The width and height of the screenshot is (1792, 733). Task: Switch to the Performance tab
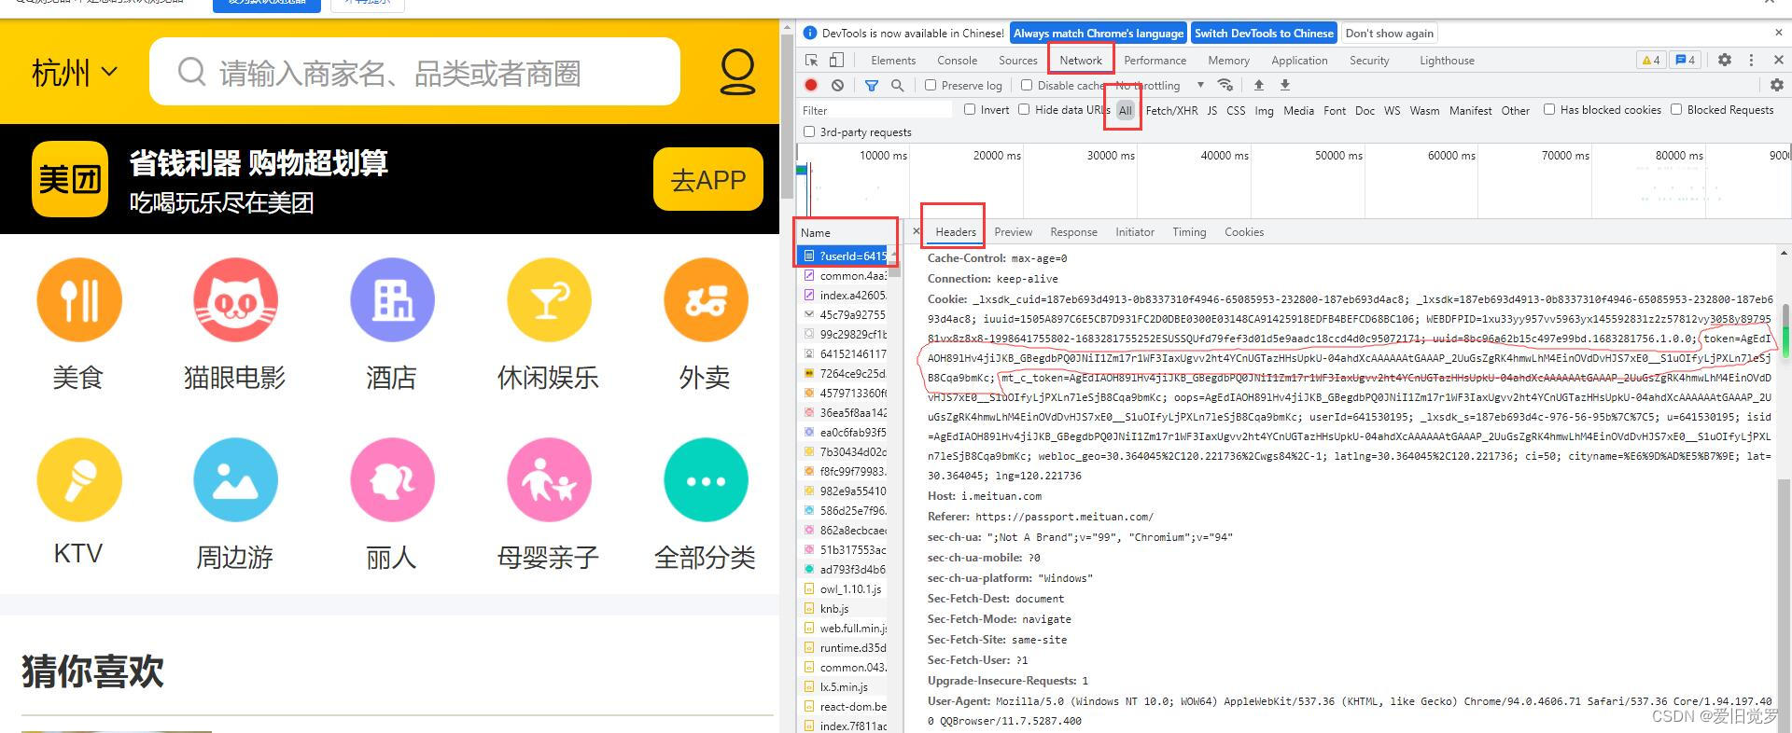[1155, 60]
